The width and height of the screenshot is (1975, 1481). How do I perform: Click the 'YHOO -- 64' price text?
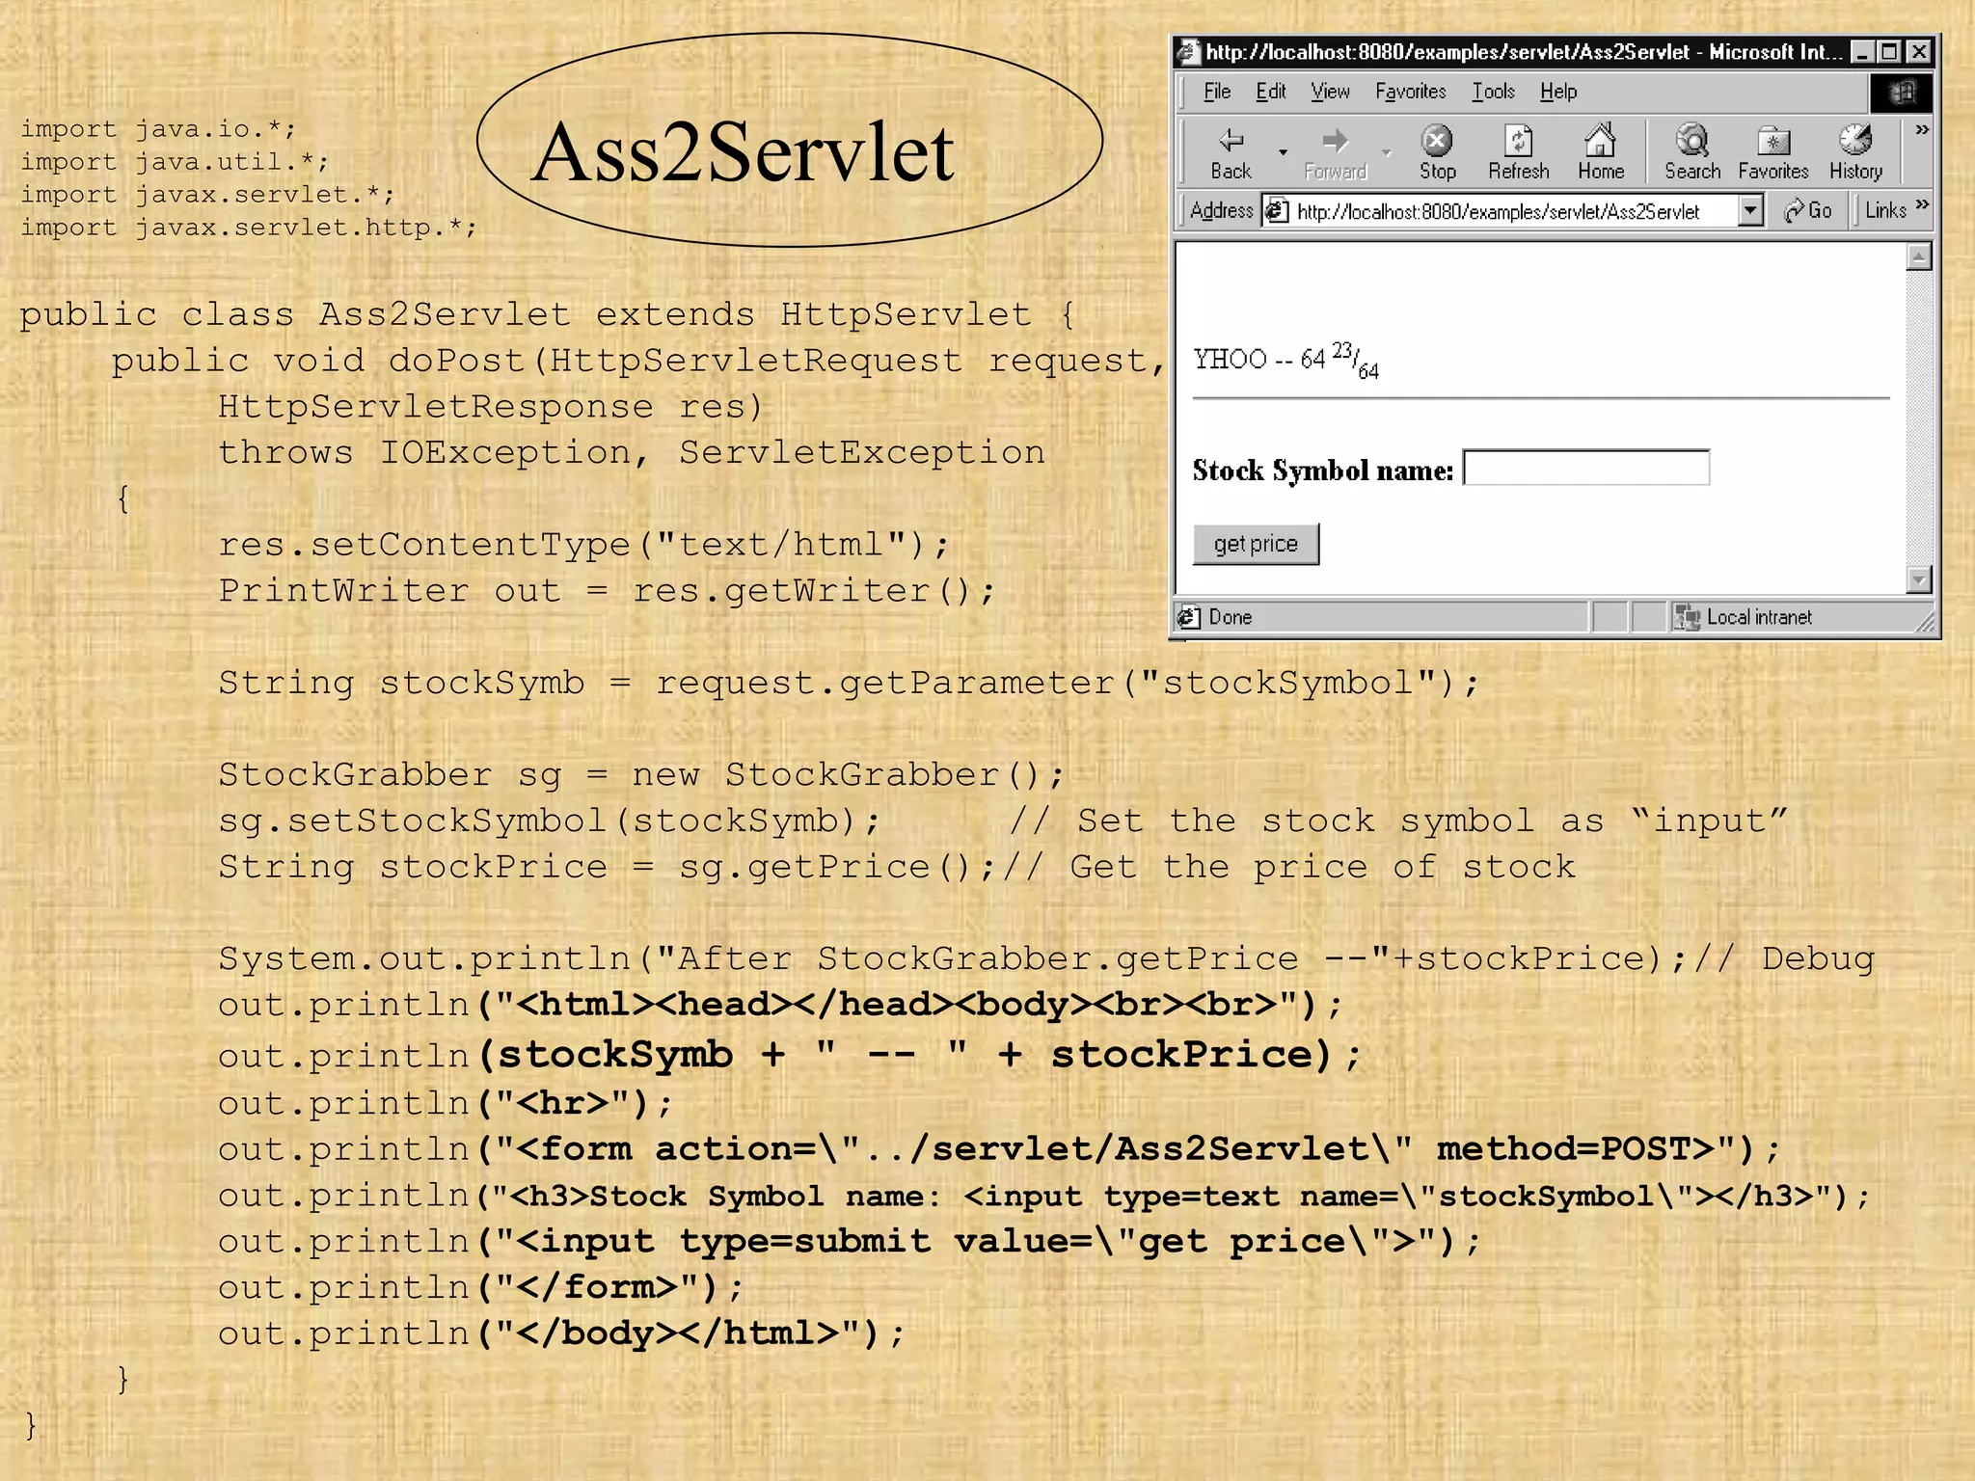pos(1286,362)
